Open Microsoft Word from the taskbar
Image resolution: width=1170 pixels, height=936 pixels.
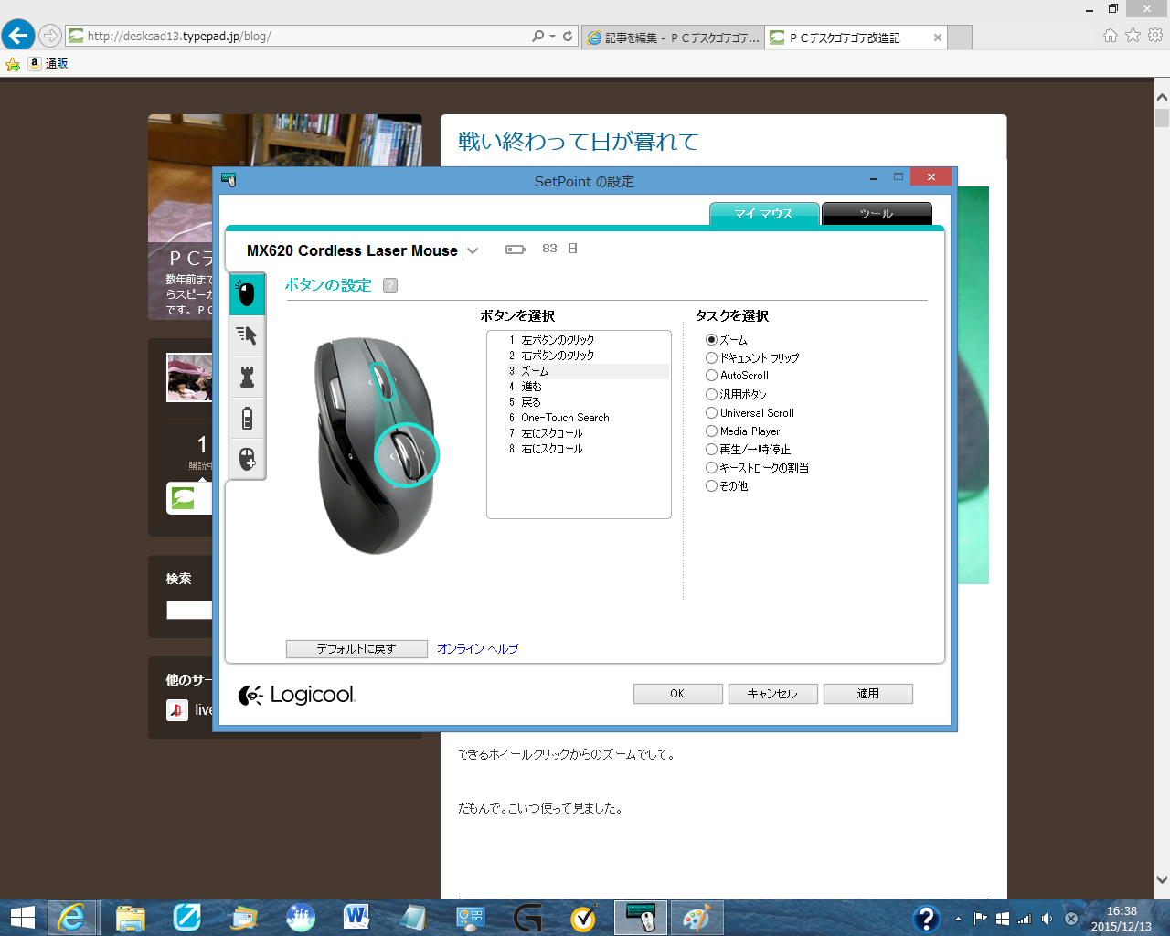(x=356, y=917)
